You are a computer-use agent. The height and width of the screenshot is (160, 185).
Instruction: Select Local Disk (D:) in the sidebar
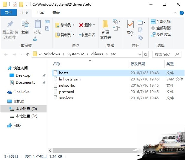23,116
